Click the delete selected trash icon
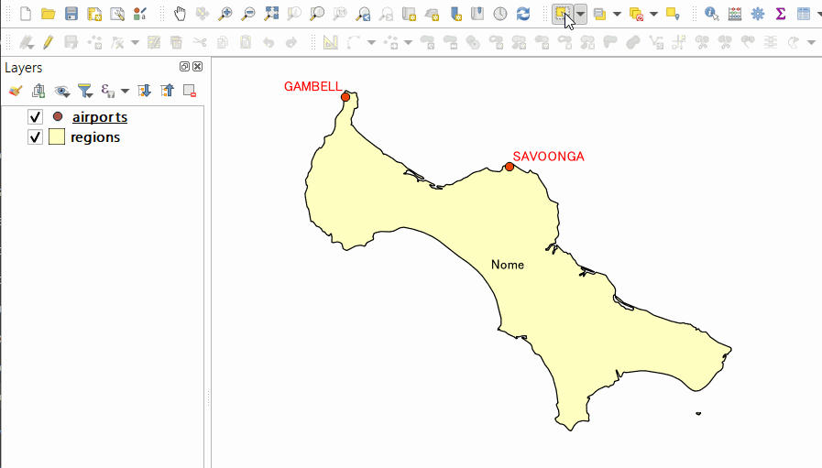This screenshot has width=822, height=468. (x=176, y=42)
